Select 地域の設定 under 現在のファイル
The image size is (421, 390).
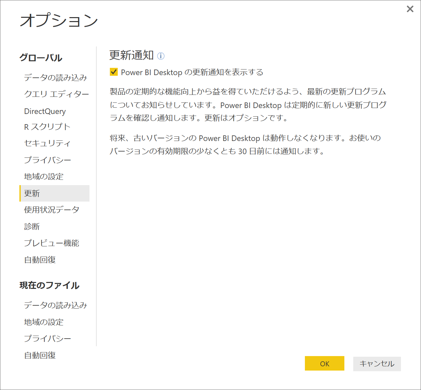click(x=44, y=322)
